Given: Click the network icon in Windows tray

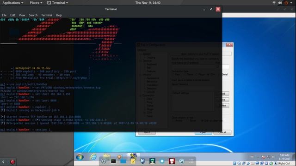Looking at the screenshot, I should pos(268,157).
